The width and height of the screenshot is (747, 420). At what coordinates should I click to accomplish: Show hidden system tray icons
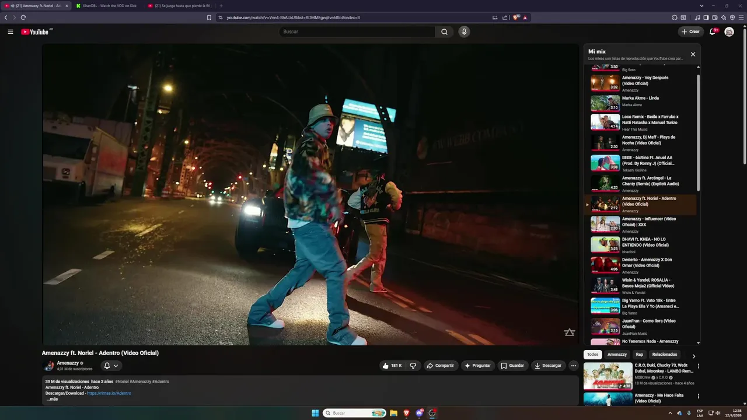[670, 413]
